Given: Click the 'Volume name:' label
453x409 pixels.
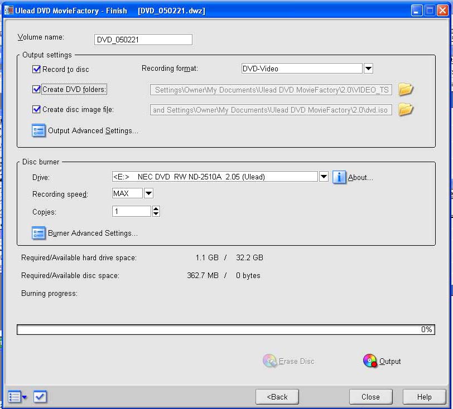Looking at the screenshot, I should pyautogui.click(x=41, y=37).
